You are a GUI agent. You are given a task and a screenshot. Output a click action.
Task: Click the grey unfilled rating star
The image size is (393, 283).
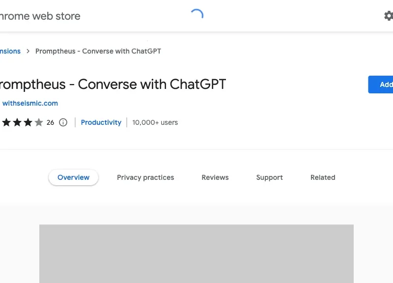pos(39,122)
